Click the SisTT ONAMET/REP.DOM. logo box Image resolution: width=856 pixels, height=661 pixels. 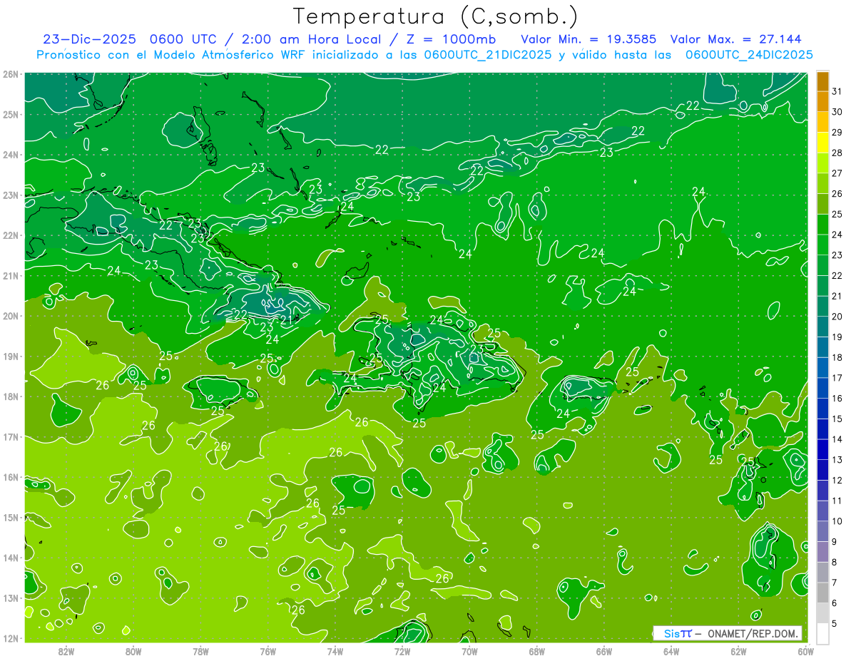pos(728,633)
